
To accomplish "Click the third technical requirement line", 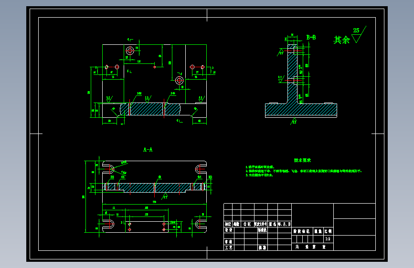I will [x=259, y=175].
